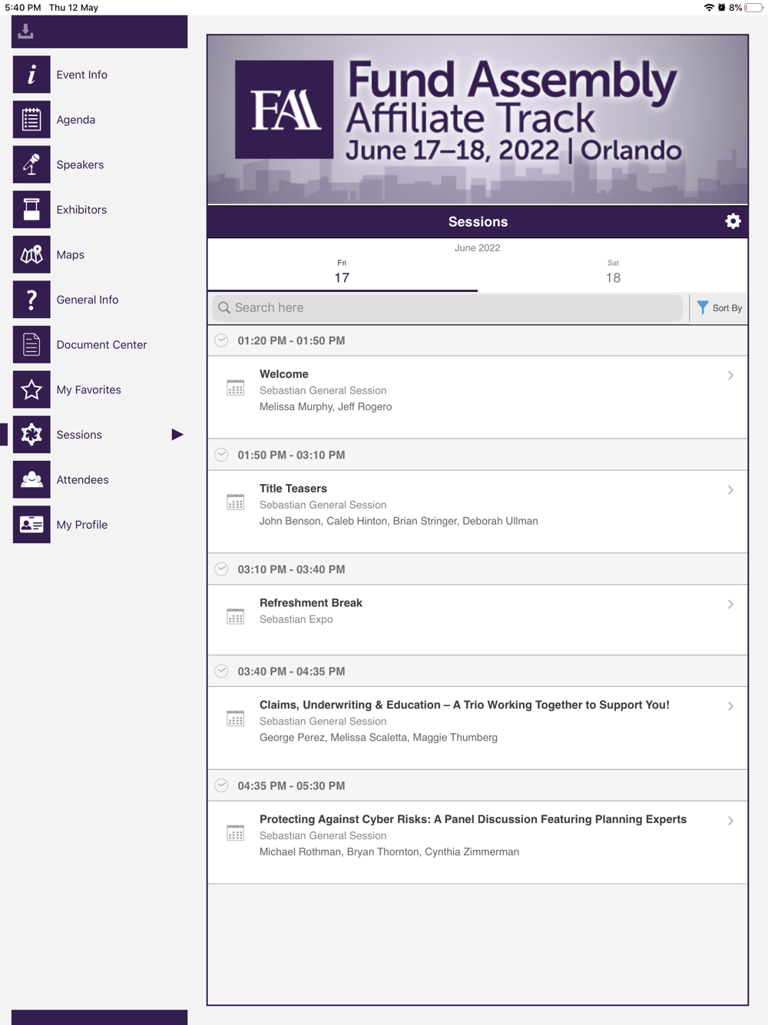768x1025 pixels.
Task: Collapse the 01:20 PM - 01:50 PM time slot
Action: [x=221, y=340]
